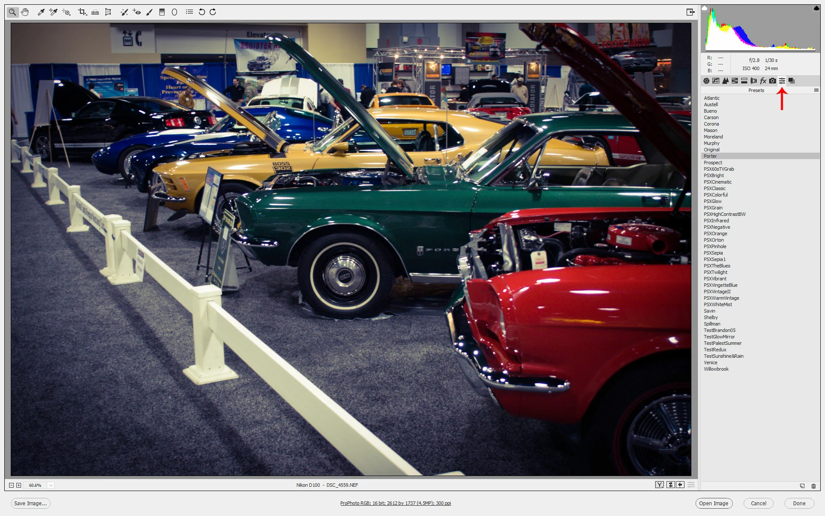The width and height of the screenshot is (825, 516).
Task: Delete preset with trash icon
Action: click(x=813, y=486)
